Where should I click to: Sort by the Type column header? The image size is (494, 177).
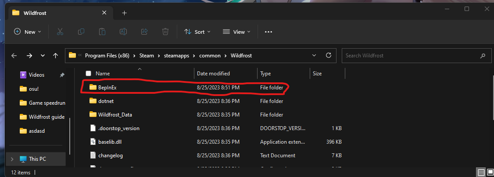(x=265, y=74)
